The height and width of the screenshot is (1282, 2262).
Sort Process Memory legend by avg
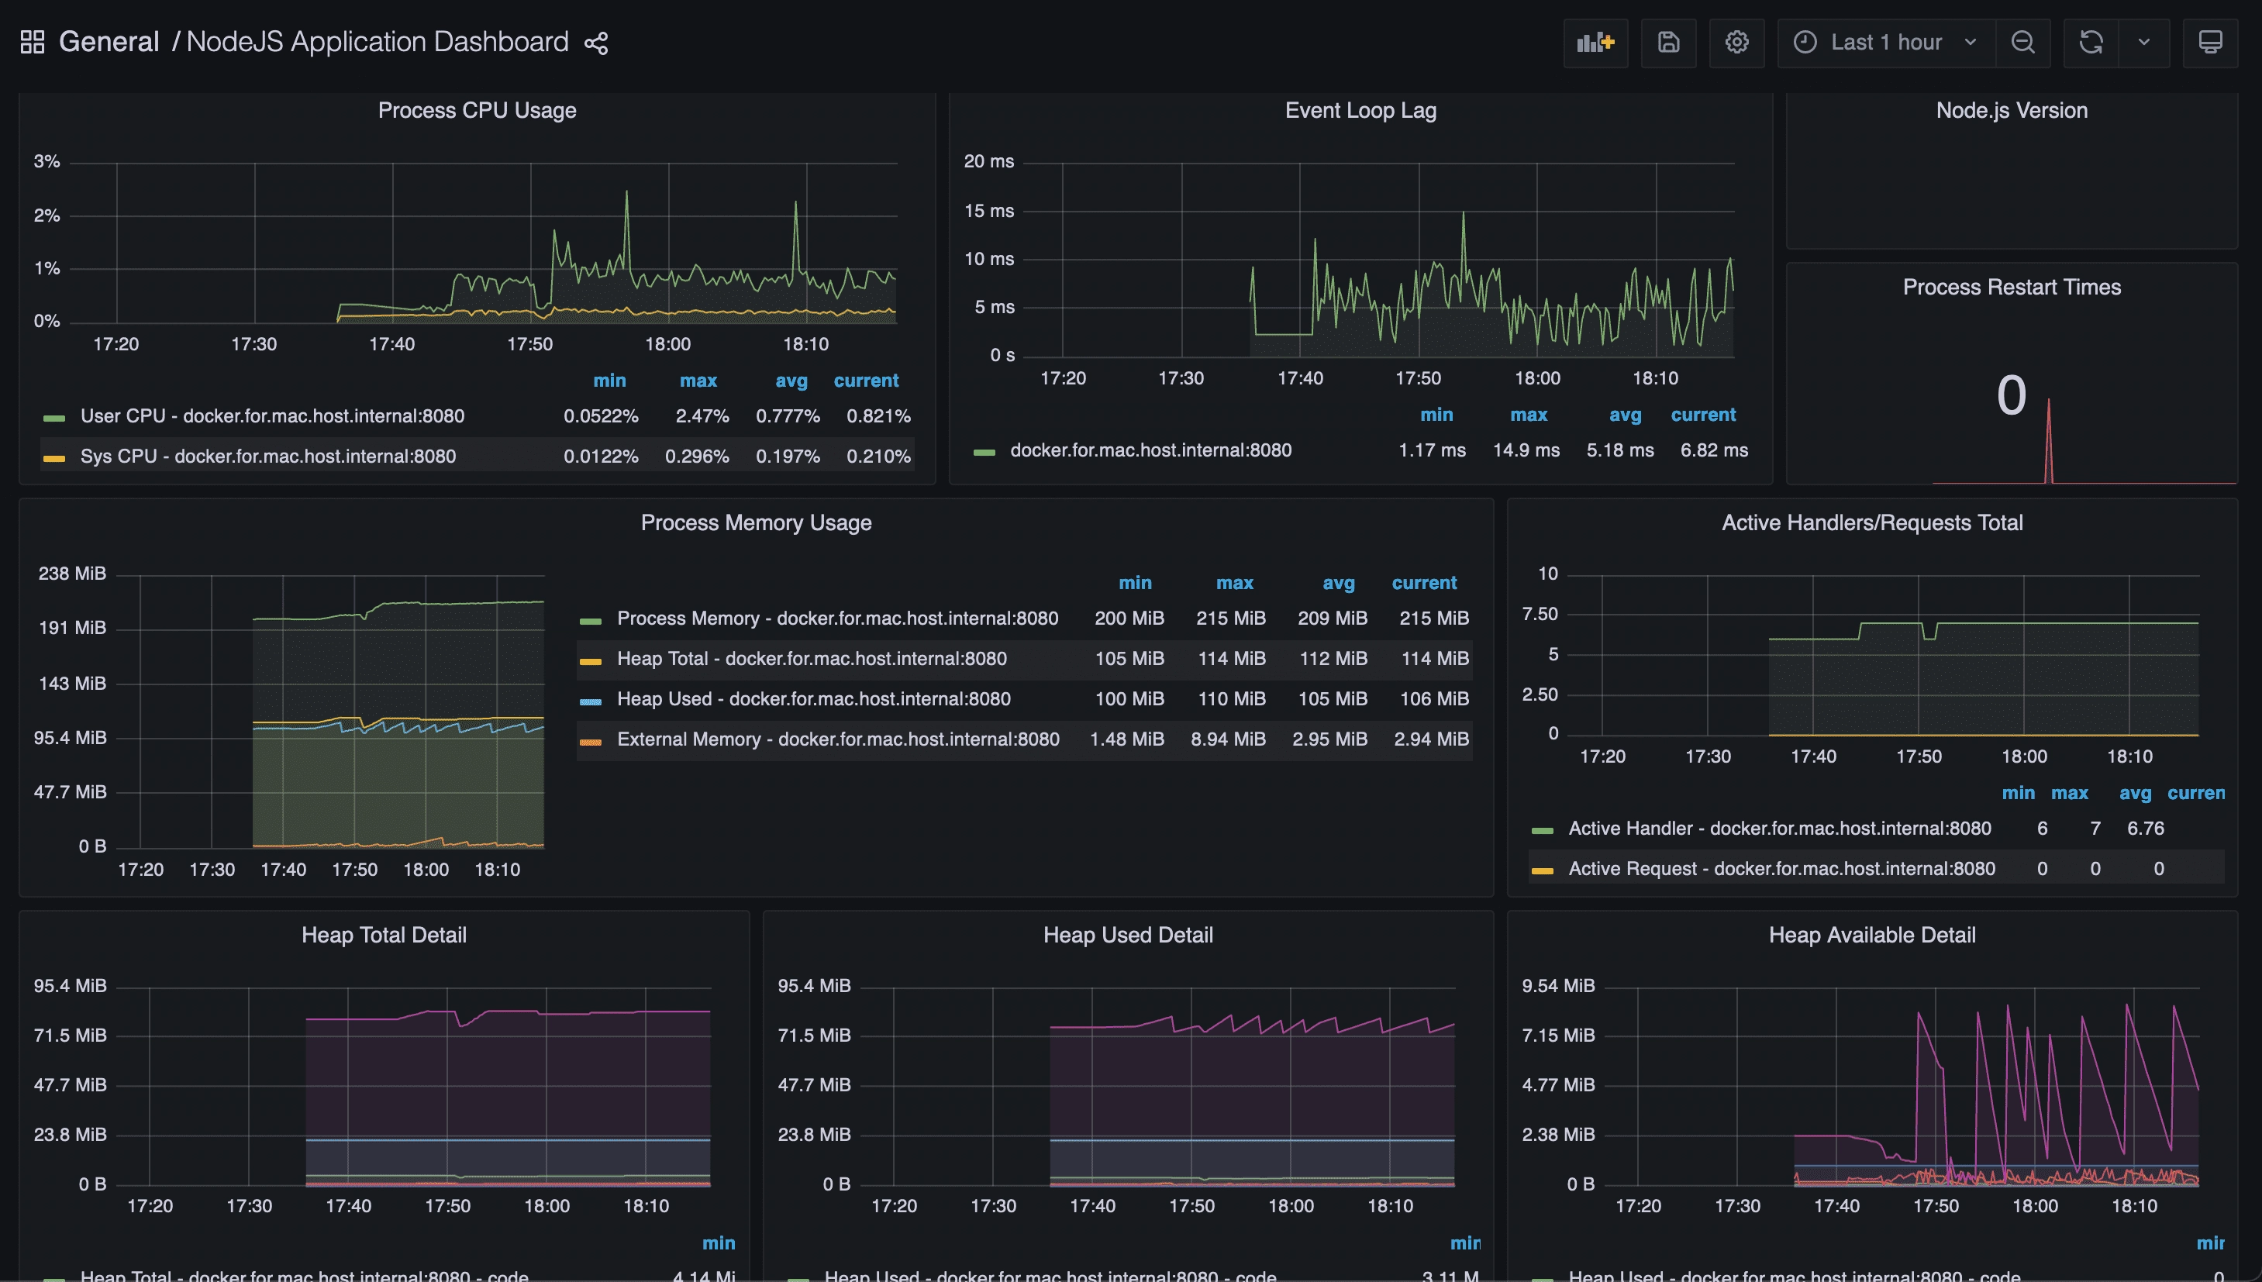point(1338,583)
